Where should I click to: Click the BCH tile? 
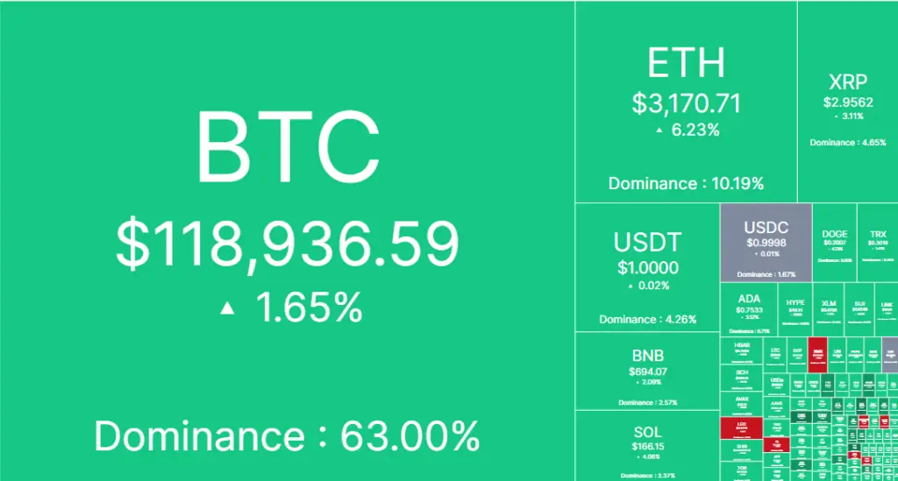741,378
